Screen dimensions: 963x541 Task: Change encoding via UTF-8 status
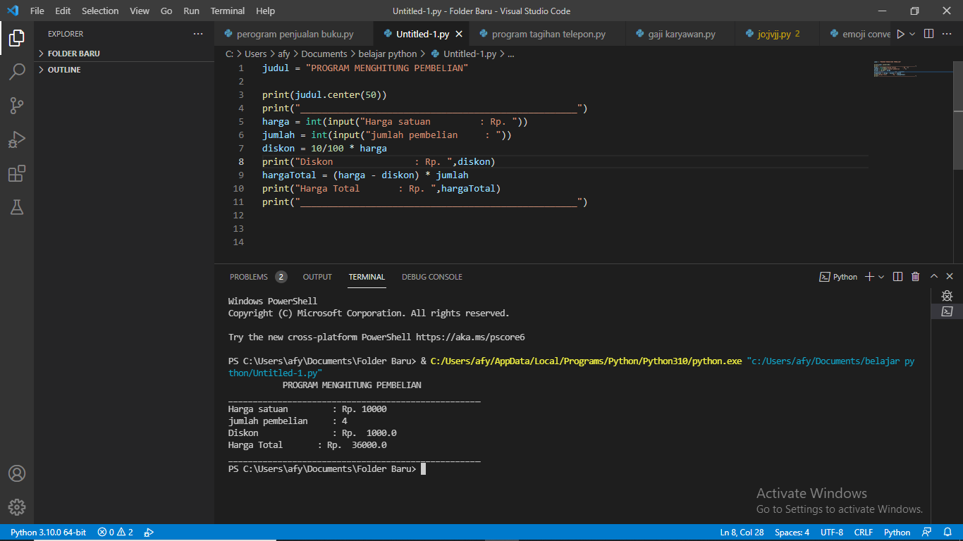832,533
